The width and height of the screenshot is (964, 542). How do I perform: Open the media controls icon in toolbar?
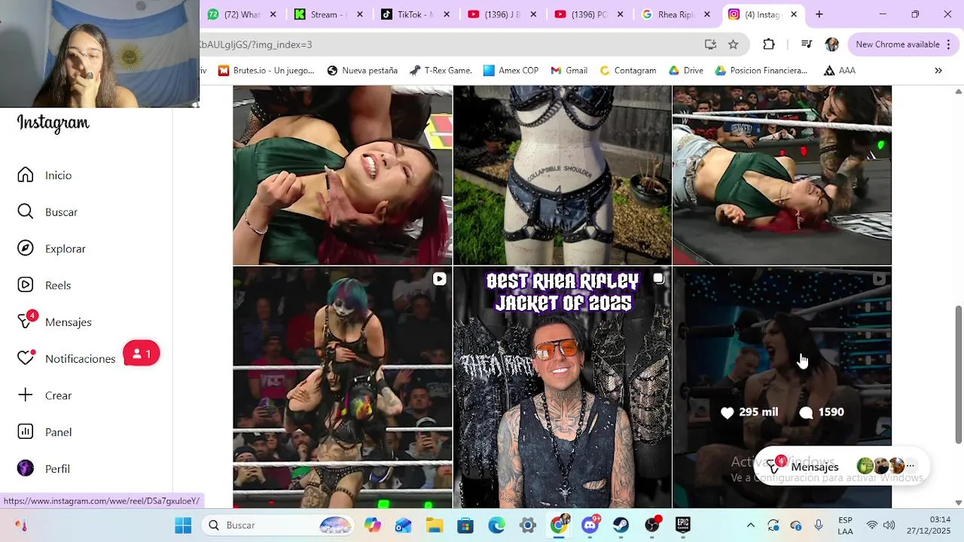click(x=806, y=44)
